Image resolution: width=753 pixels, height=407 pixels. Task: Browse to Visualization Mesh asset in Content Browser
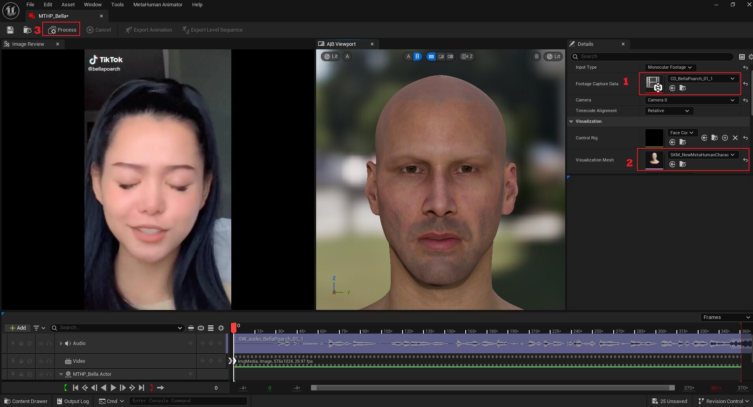pos(683,164)
